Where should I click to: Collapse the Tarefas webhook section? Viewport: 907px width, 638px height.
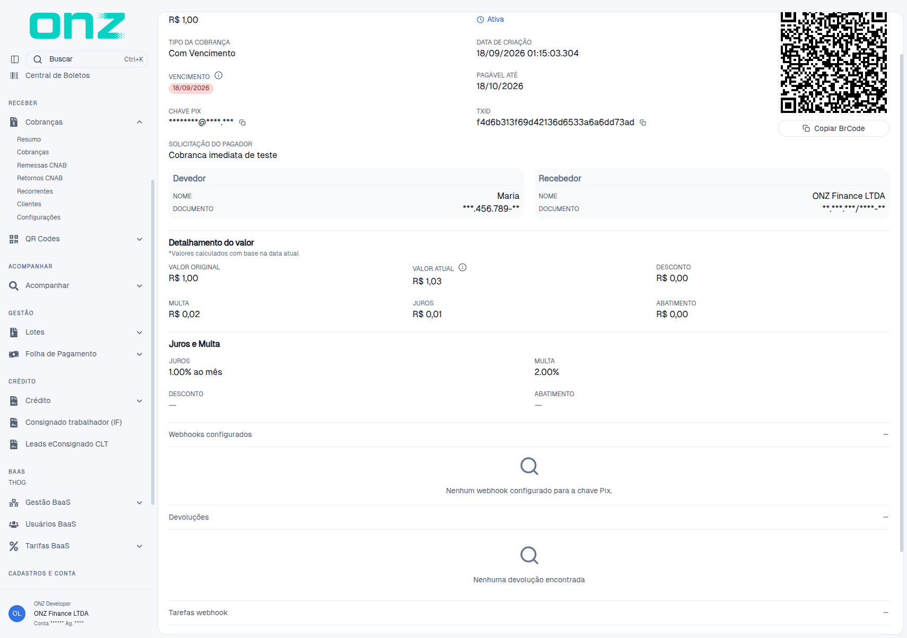click(x=885, y=613)
